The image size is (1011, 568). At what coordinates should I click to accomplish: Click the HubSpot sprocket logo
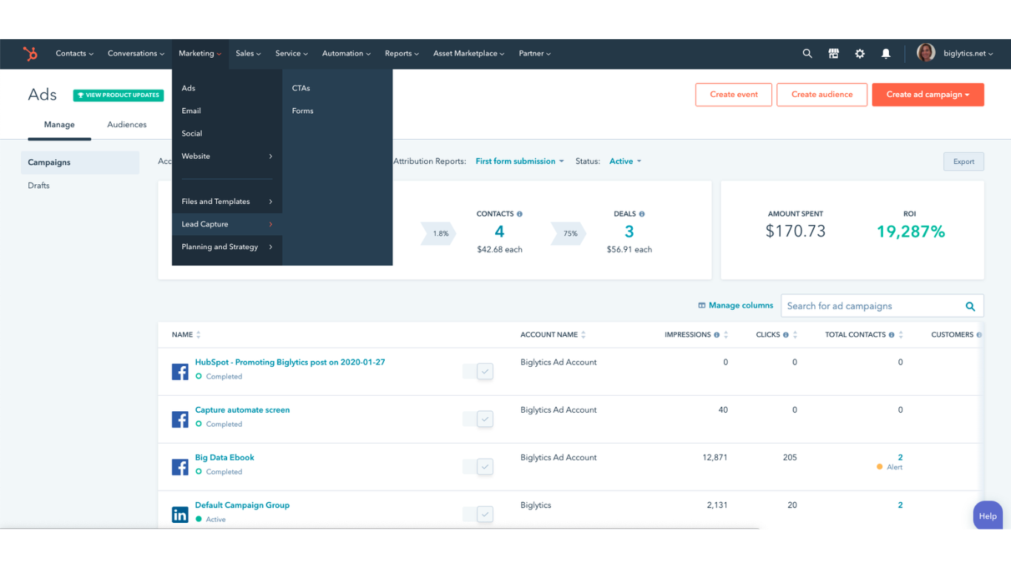click(x=30, y=53)
